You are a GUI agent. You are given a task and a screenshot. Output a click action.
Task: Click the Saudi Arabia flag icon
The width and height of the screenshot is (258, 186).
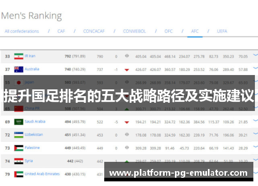tap(19, 122)
